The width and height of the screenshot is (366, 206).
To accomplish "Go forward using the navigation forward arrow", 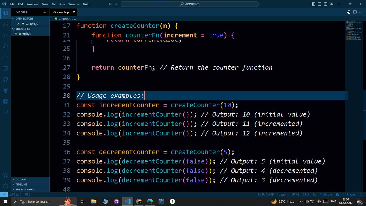I will pyautogui.click(x=116, y=4).
